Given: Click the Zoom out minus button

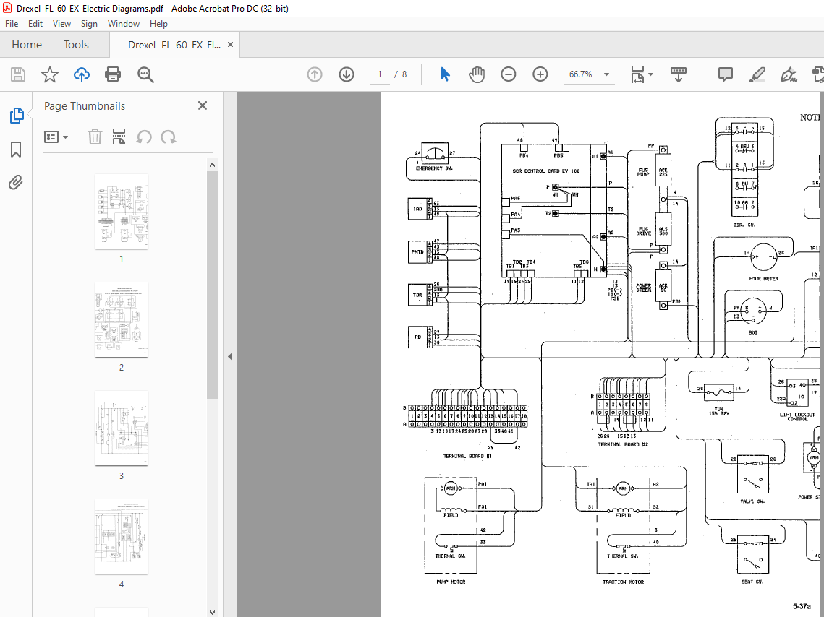Looking at the screenshot, I should (x=508, y=74).
